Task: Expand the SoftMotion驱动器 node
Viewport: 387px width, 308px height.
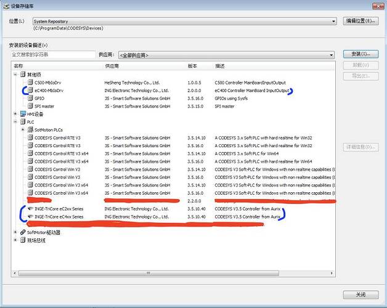Action: click(x=15, y=232)
